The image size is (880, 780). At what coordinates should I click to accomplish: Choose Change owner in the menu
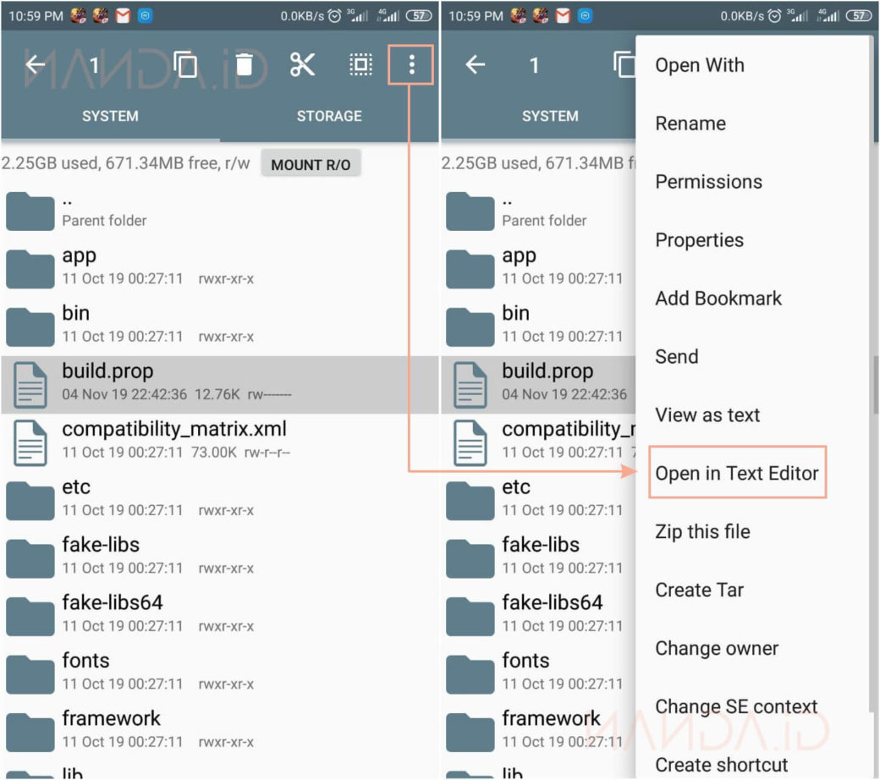717,649
